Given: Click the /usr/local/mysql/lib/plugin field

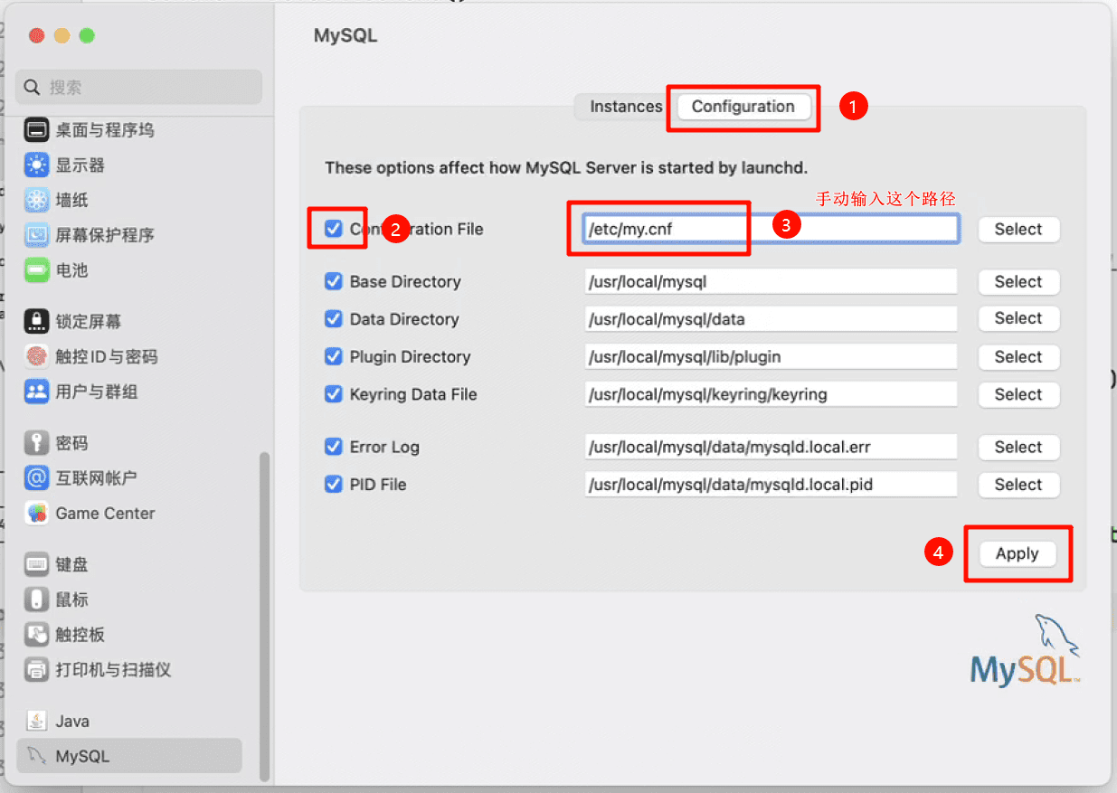Looking at the screenshot, I should (x=771, y=356).
